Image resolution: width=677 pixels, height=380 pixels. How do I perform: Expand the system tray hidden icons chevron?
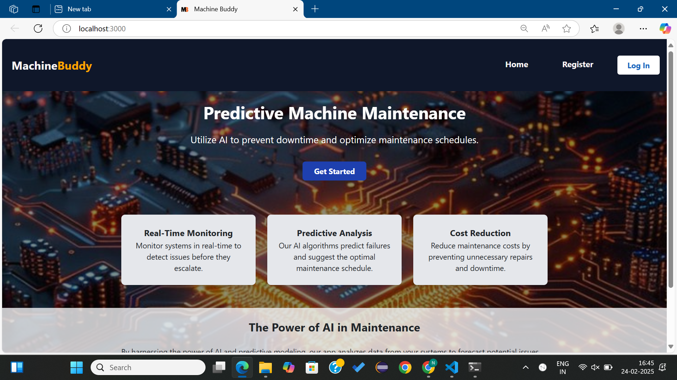[525, 368]
